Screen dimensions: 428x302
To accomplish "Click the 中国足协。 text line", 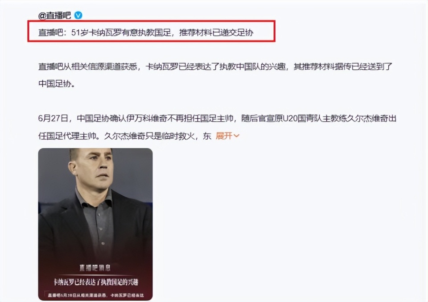I will [x=57, y=84].
